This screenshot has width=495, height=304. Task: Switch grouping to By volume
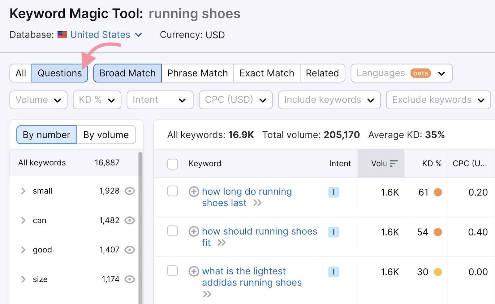click(106, 135)
